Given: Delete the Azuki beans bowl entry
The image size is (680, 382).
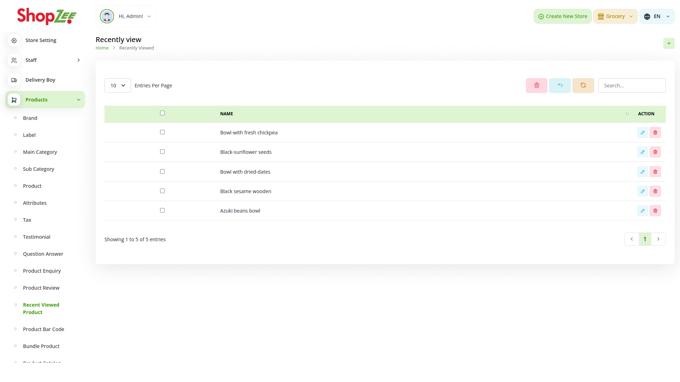Looking at the screenshot, I should [655, 211].
